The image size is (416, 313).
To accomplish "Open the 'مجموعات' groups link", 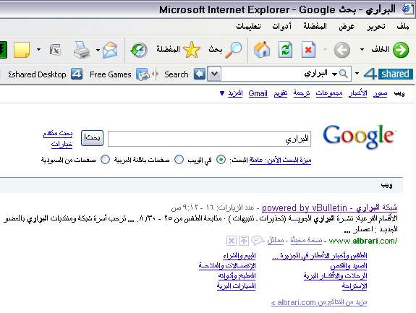I will 329,93.
